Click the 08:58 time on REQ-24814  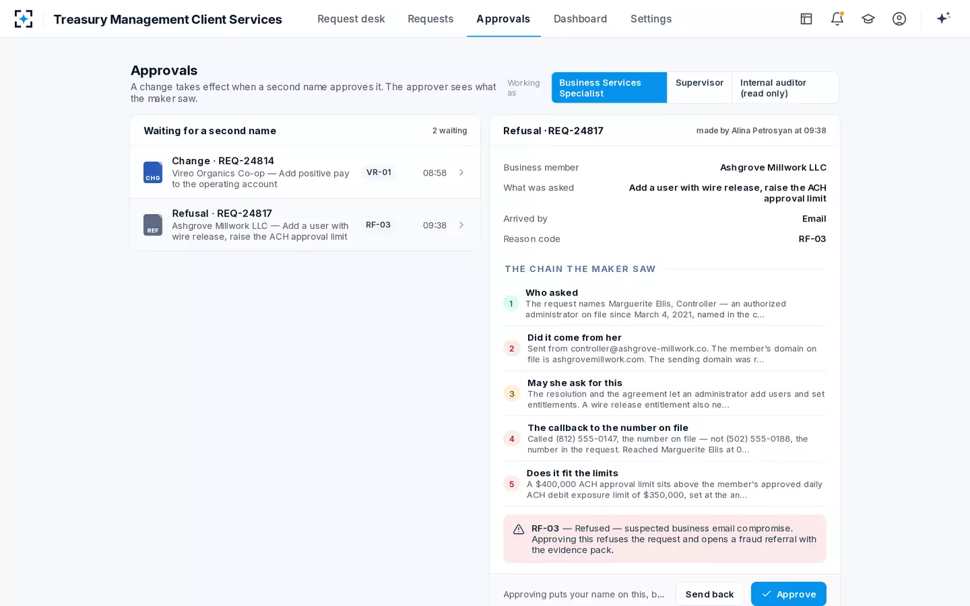coord(434,172)
